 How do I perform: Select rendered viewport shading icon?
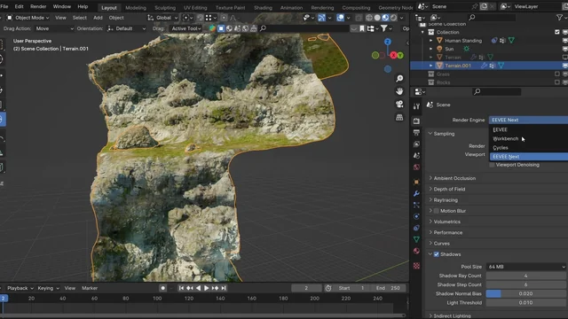point(393,18)
